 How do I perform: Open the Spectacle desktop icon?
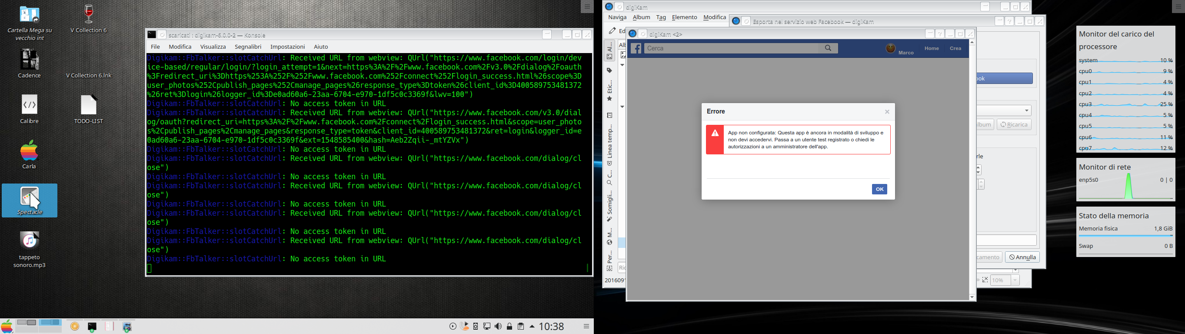30,200
